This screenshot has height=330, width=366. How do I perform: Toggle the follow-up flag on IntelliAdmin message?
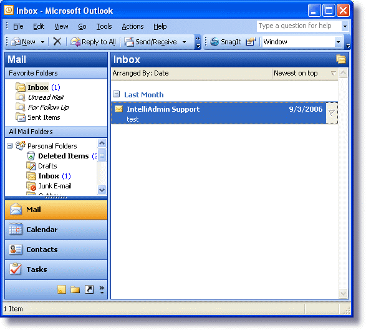[x=332, y=113]
